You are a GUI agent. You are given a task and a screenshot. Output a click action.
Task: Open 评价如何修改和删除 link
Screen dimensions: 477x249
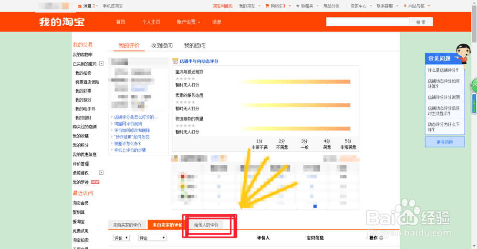(x=132, y=130)
